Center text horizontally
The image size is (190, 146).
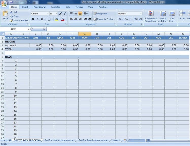point(76,19)
